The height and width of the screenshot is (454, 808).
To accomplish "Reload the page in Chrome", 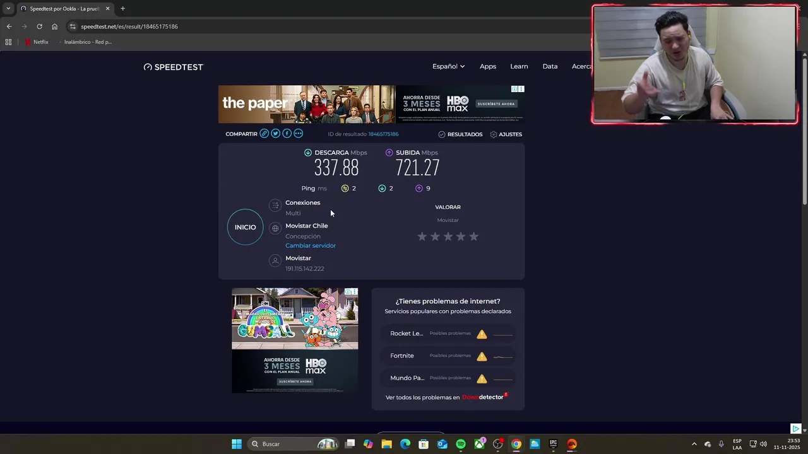I will [x=39, y=26].
